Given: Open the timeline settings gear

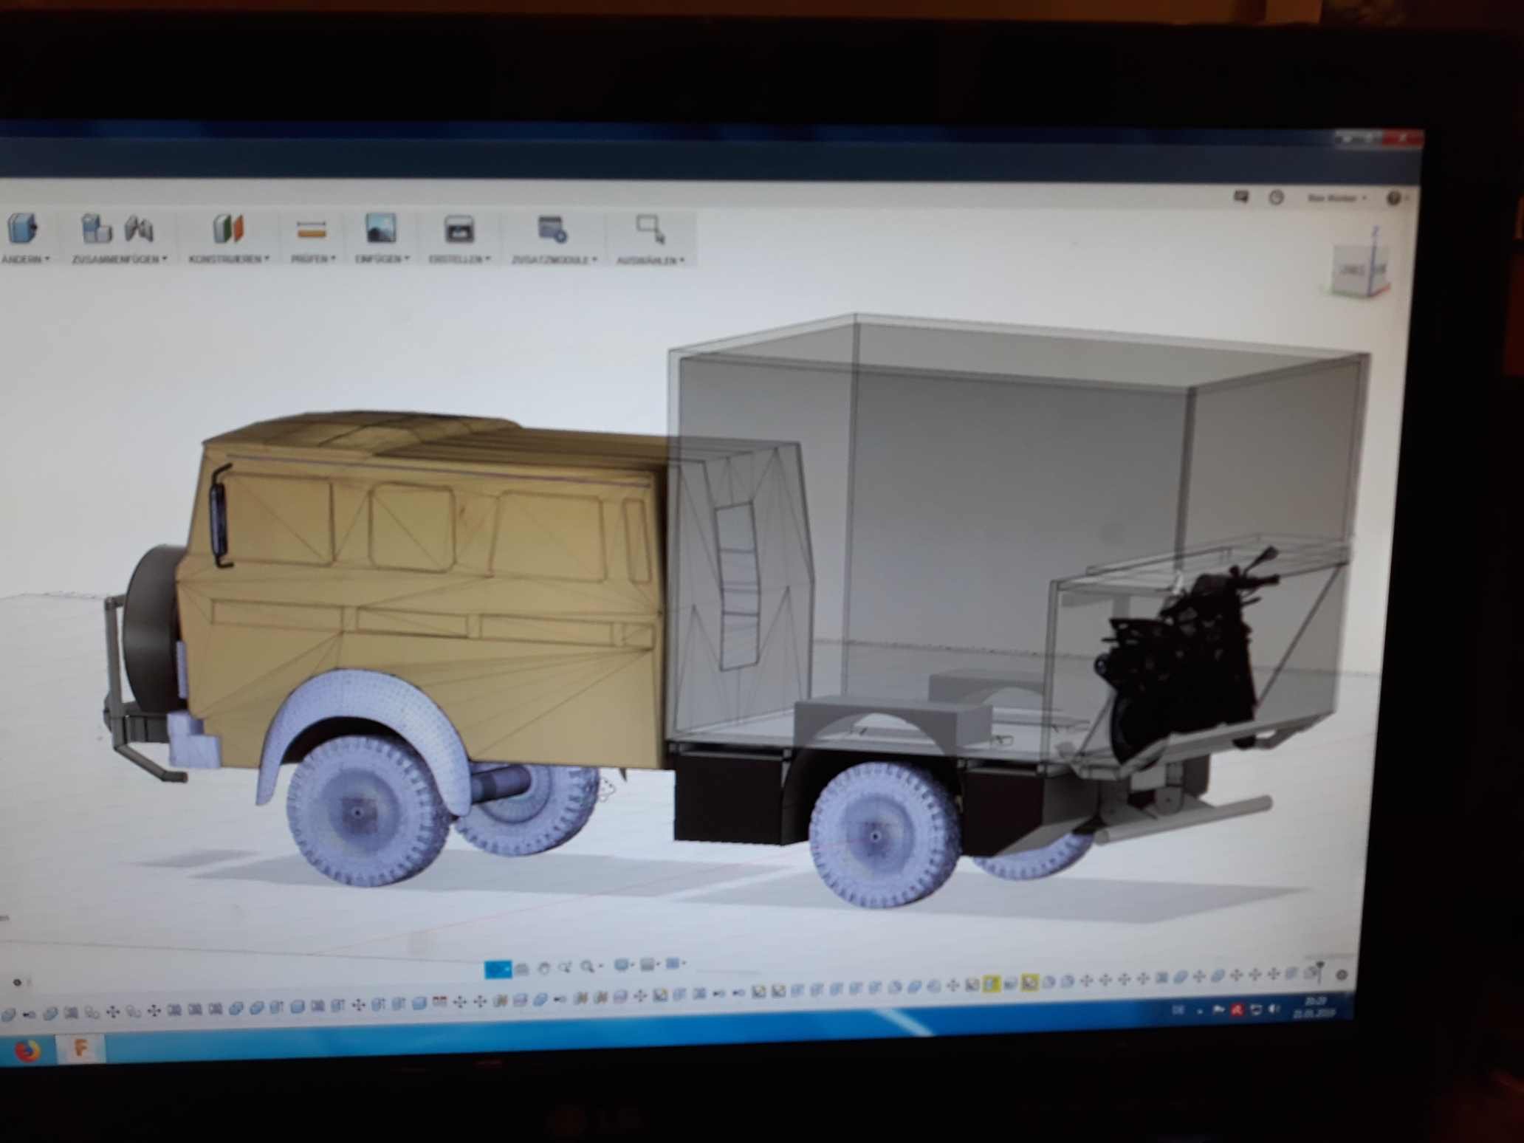Looking at the screenshot, I should coord(1342,975).
